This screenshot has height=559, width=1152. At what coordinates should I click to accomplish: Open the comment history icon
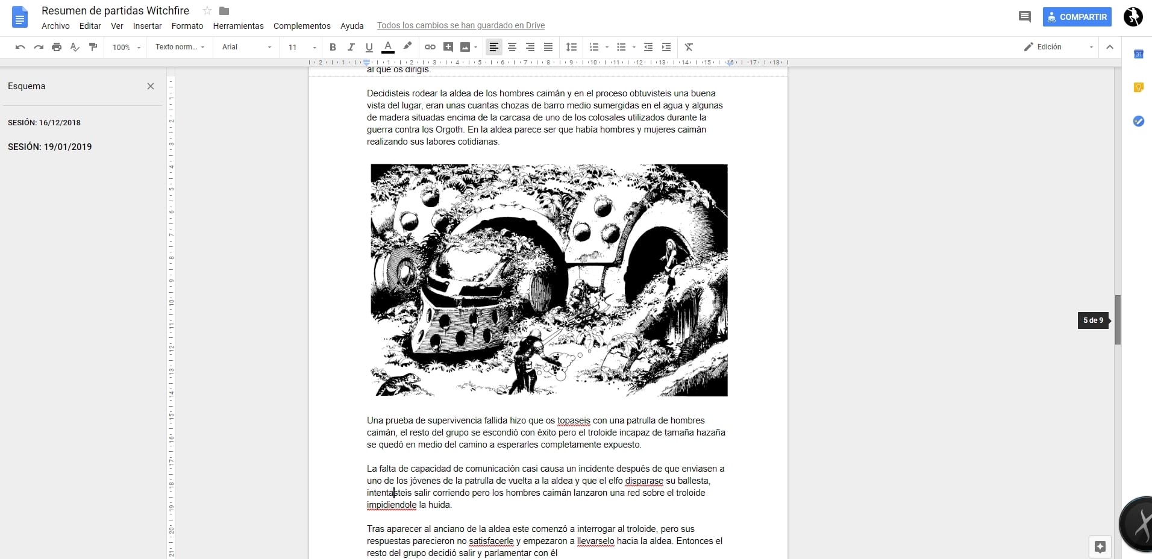[1024, 17]
